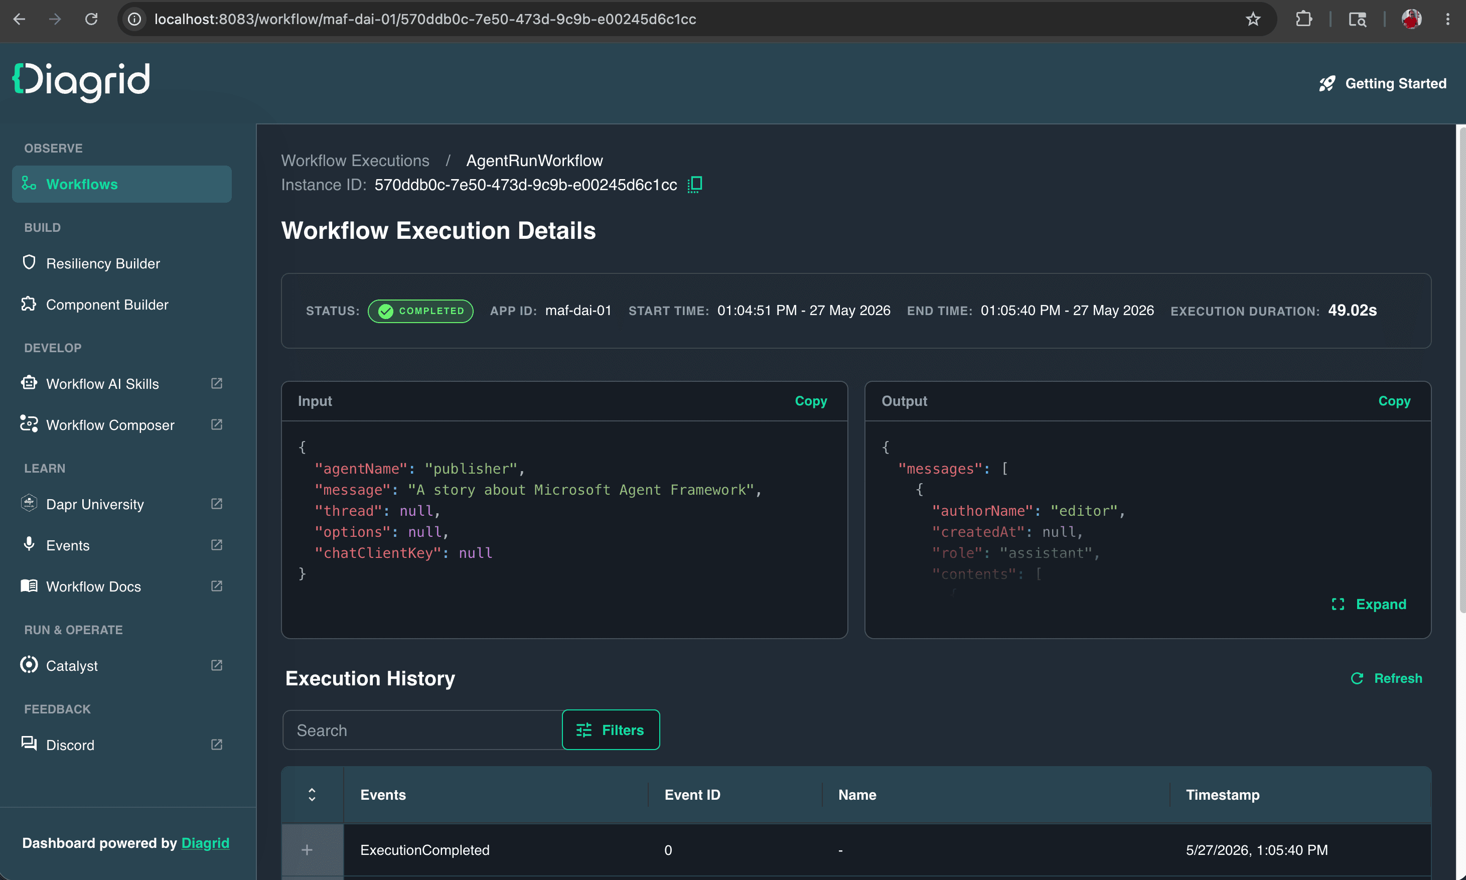Click the Dapr University badge icon
The height and width of the screenshot is (880, 1466).
(x=29, y=503)
